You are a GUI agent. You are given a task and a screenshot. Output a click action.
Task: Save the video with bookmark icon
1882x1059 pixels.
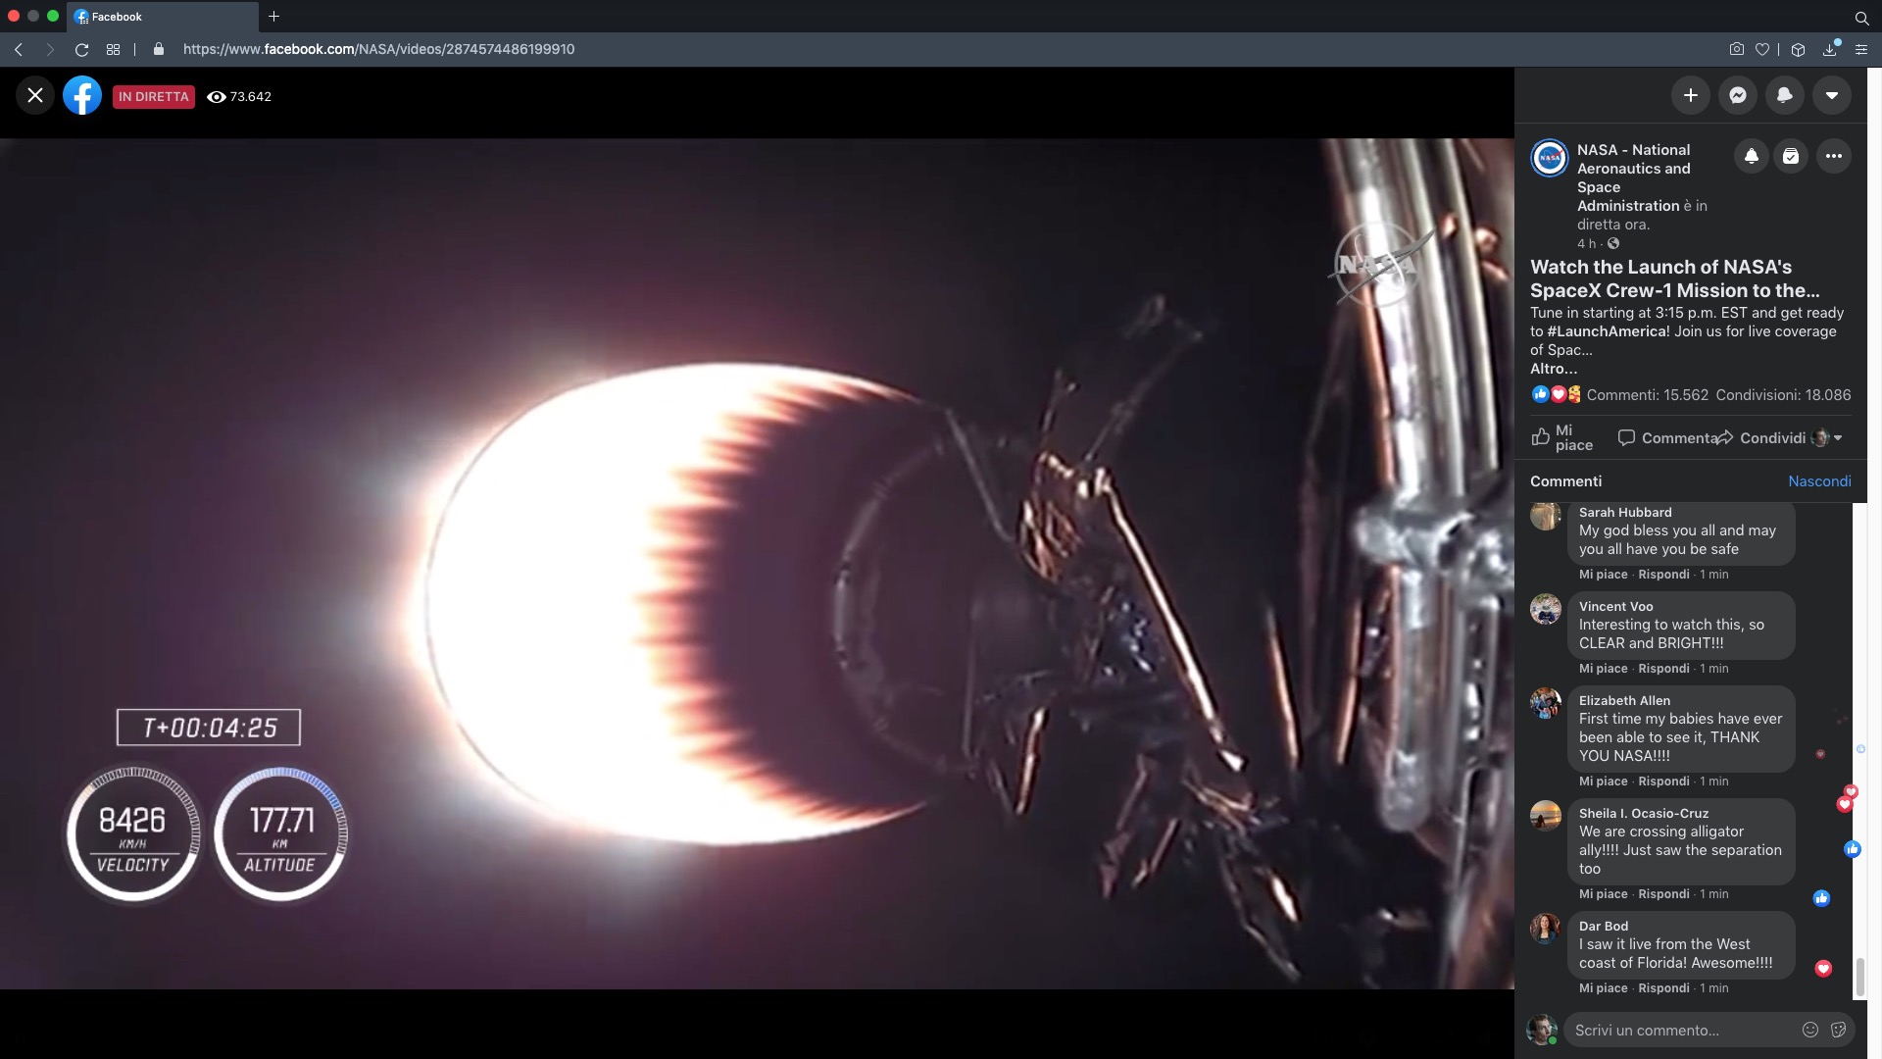(1791, 156)
